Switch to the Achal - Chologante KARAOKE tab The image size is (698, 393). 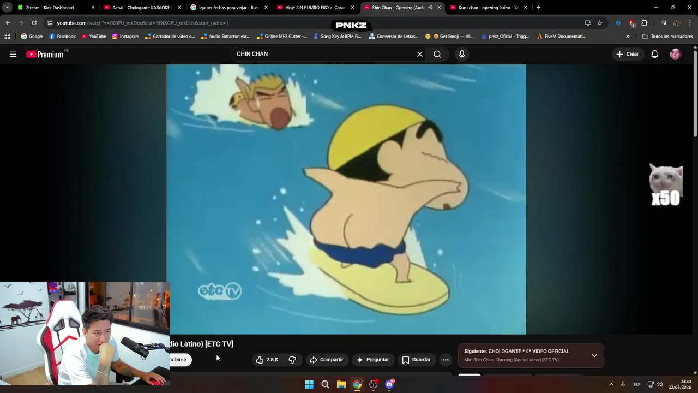[142, 8]
